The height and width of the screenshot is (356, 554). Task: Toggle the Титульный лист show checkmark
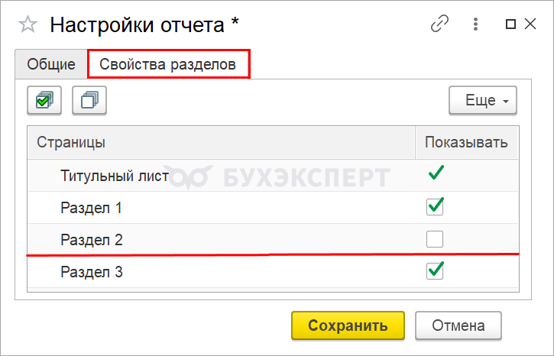point(435,175)
